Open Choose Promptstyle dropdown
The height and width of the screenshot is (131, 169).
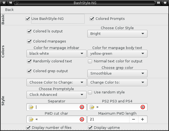click(x=57, y=95)
